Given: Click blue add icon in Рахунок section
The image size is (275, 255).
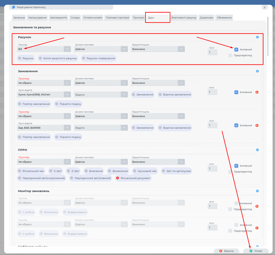Looking at the screenshot, I should (257, 37).
